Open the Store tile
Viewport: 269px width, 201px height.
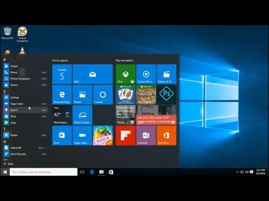(x=62, y=135)
